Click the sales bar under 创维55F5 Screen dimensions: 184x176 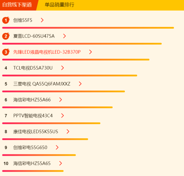pos(88,28)
